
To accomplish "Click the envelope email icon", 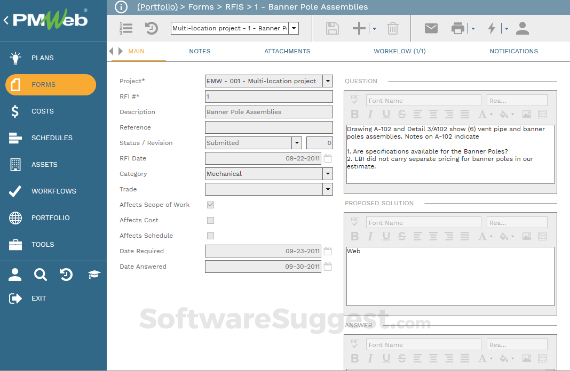I will [x=431, y=28].
